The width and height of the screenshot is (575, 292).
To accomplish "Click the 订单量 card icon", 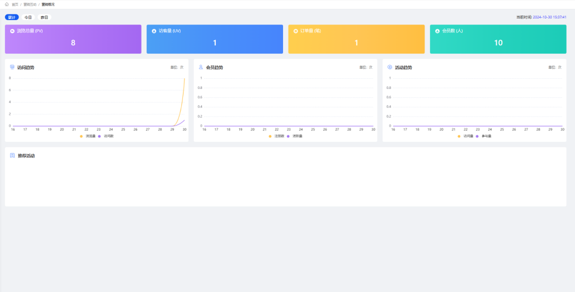I will click(295, 31).
